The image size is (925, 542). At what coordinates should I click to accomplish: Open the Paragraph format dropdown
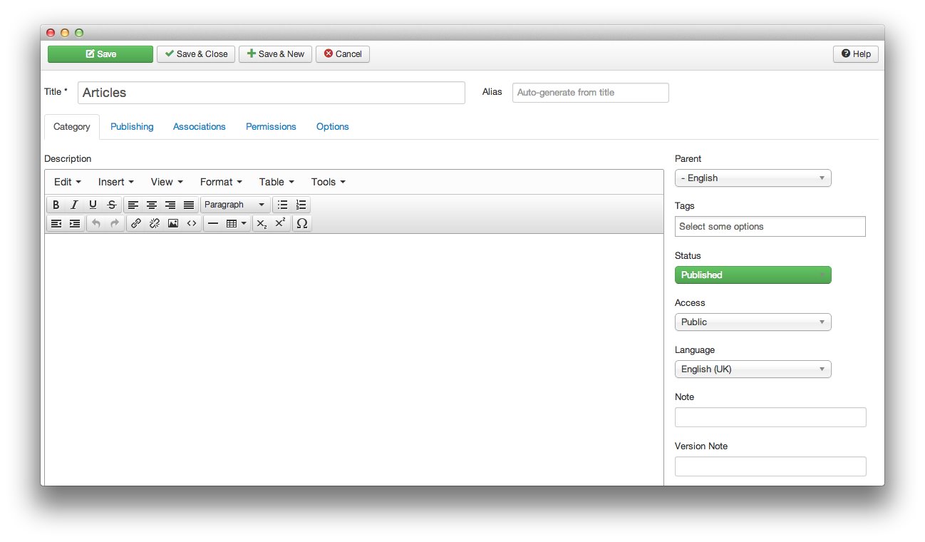point(234,205)
